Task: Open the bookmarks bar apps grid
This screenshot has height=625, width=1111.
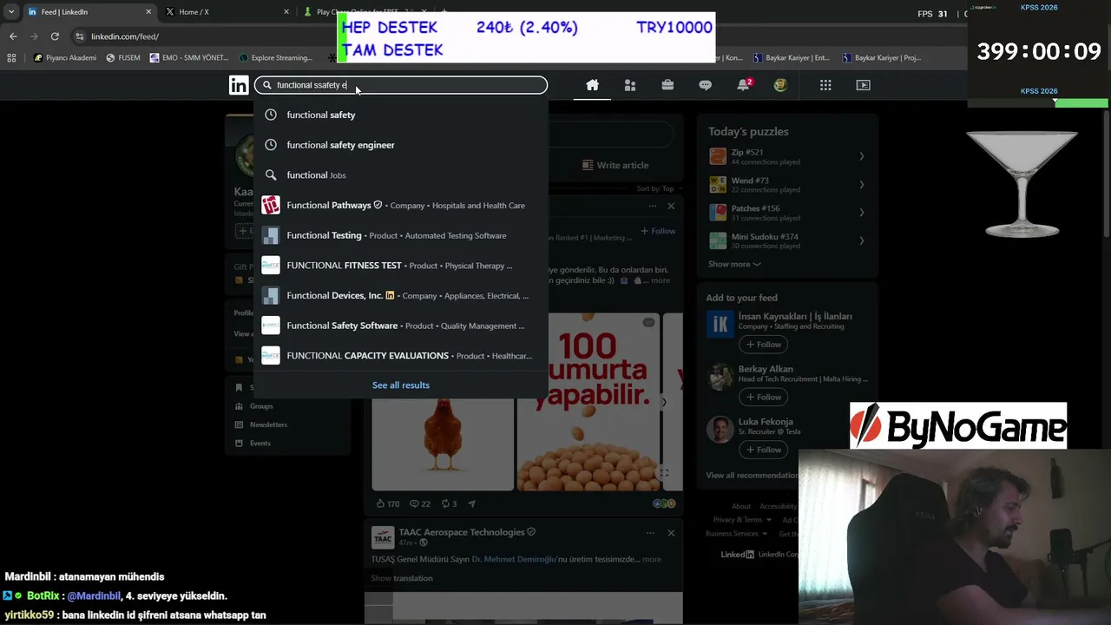Action: point(11,58)
